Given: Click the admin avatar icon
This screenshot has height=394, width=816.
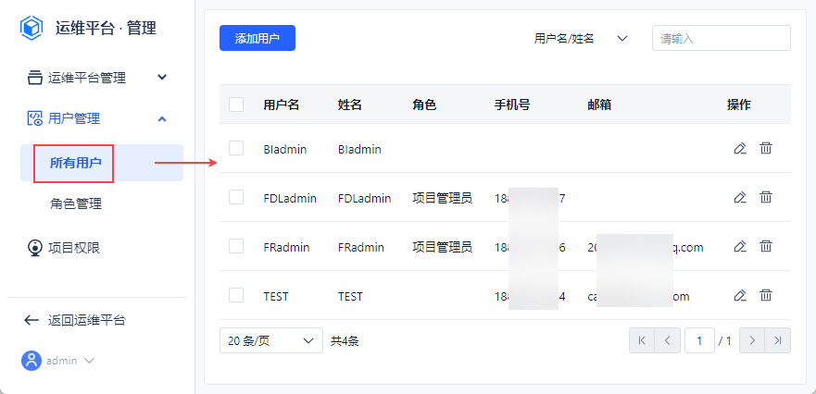Looking at the screenshot, I should coord(31,361).
